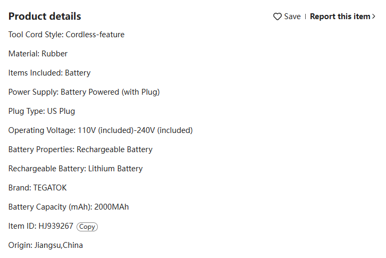The height and width of the screenshot is (258, 386).
Task: Select the Power Supply: Battery Powered line
Action: pos(84,92)
